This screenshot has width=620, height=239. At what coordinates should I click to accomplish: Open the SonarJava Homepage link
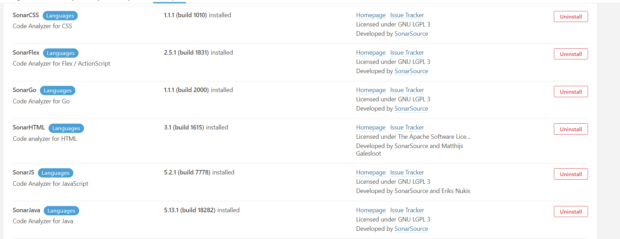pyautogui.click(x=371, y=210)
